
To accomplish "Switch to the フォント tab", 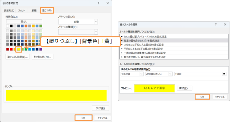I will 22,11.
